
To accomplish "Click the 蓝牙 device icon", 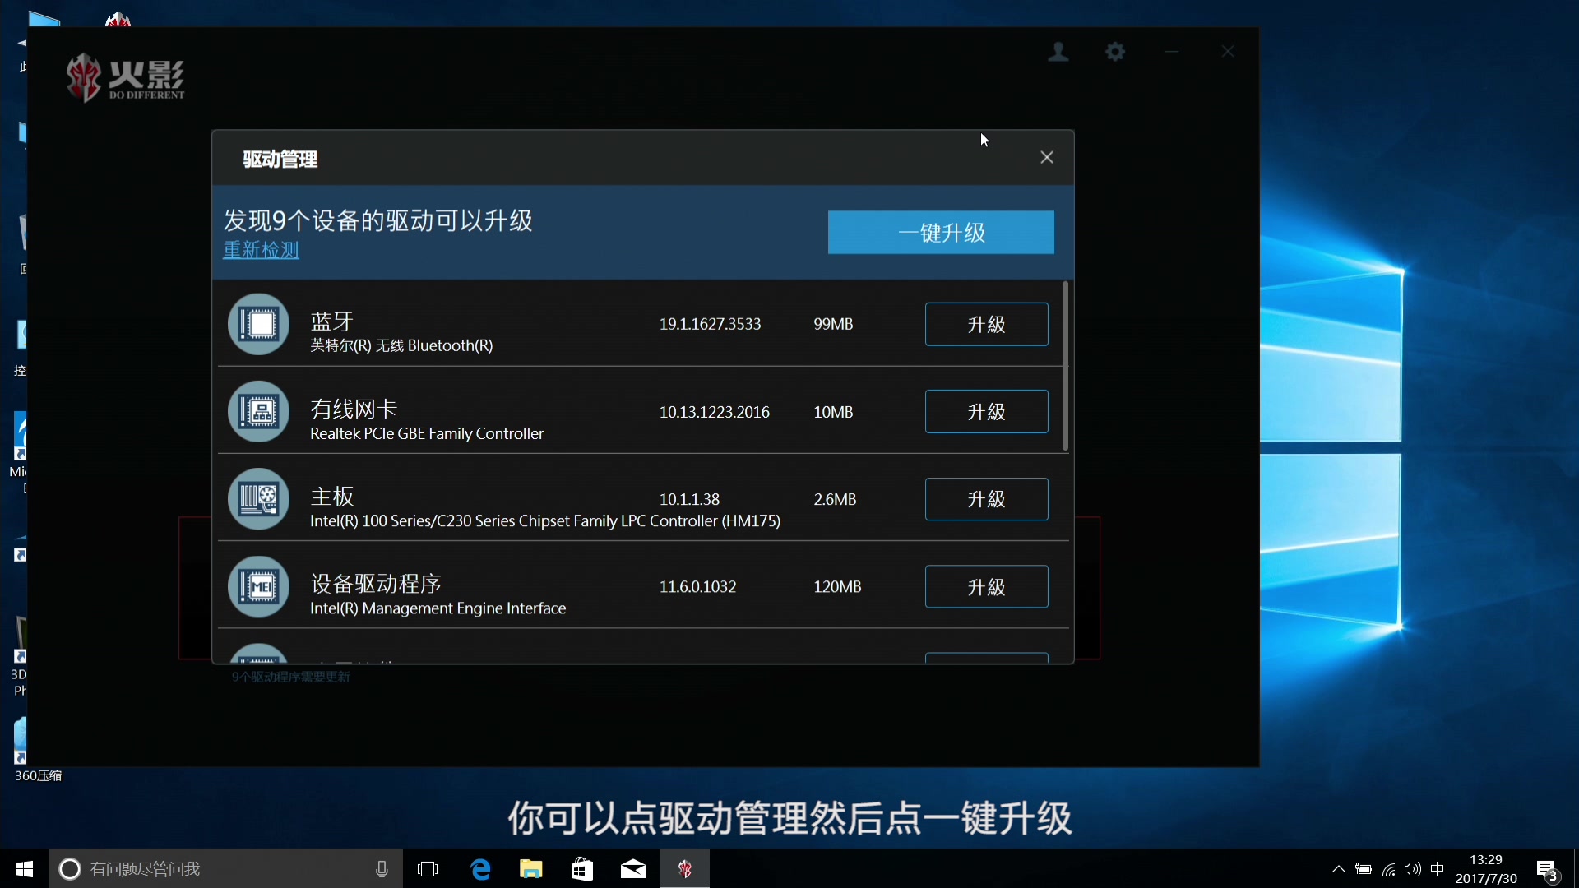I will click(x=258, y=324).
